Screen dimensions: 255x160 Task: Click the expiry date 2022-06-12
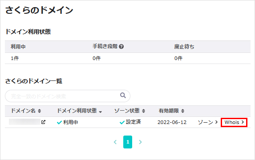tap(172, 122)
